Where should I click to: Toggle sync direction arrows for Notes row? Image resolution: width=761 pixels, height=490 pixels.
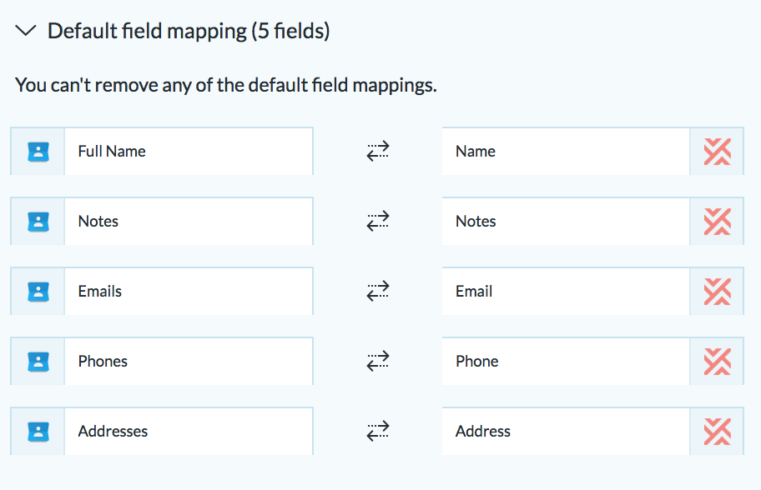(x=378, y=221)
